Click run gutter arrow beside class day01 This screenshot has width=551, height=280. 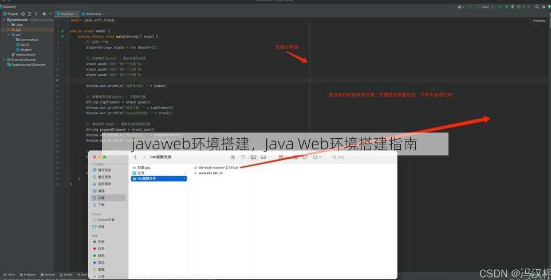tap(62, 31)
